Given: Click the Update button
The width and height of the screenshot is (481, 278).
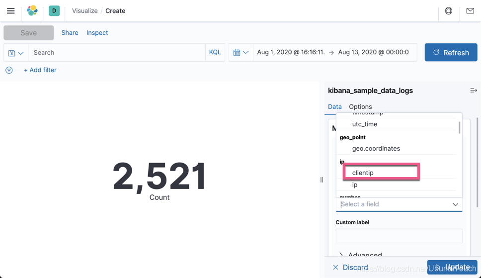Looking at the screenshot, I should coord(452,267).
